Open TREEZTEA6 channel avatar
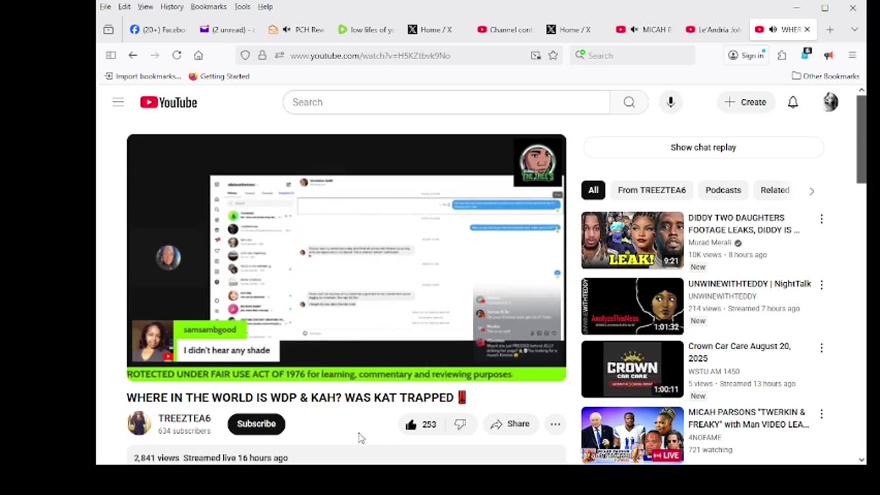Screen dimensions: 880x495 (139, 423)
